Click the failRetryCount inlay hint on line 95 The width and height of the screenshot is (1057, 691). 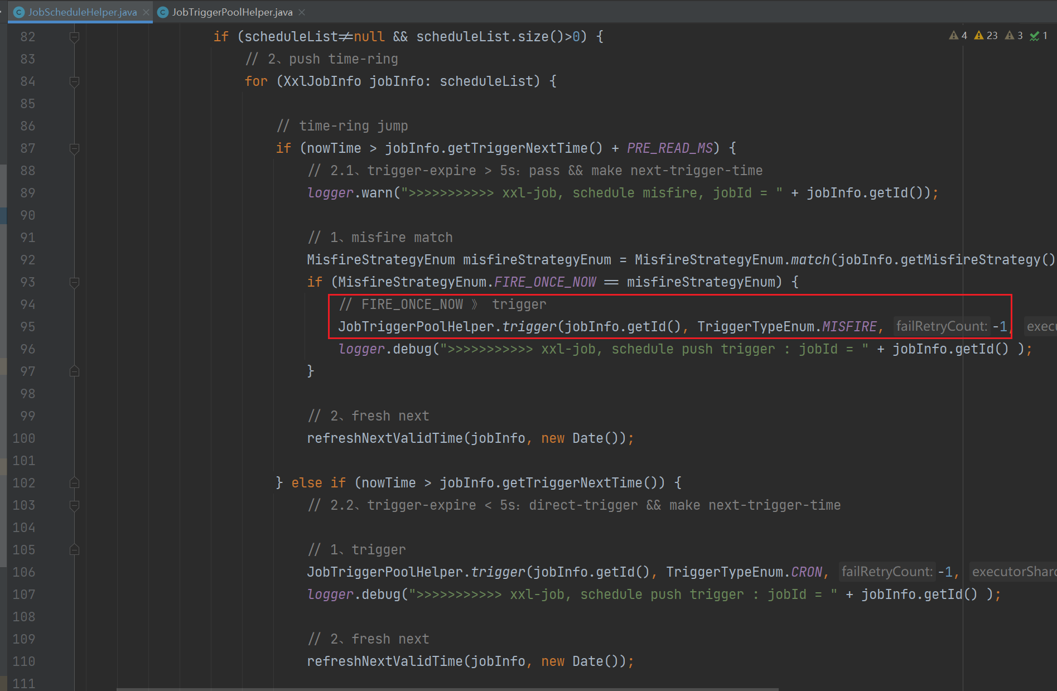point(942,326)
